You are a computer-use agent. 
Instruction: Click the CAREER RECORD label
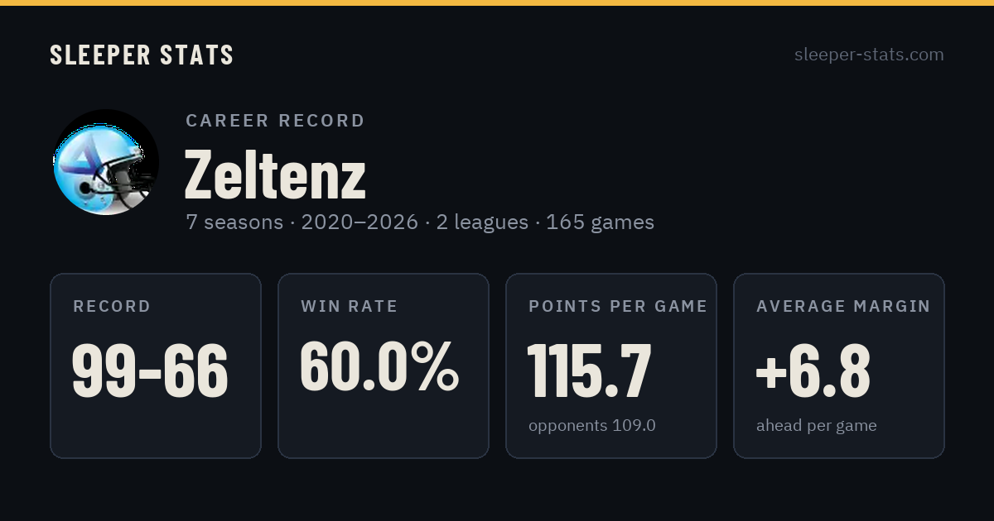point(275,121)
